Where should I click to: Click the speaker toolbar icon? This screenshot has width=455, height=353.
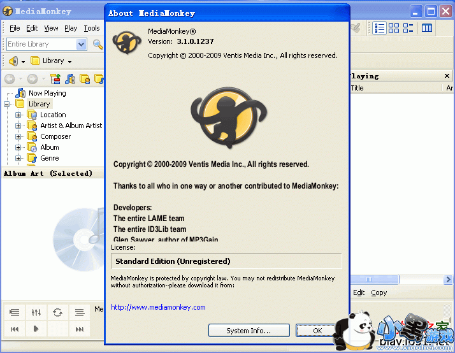pyautogui.click(x=13, y=61)
